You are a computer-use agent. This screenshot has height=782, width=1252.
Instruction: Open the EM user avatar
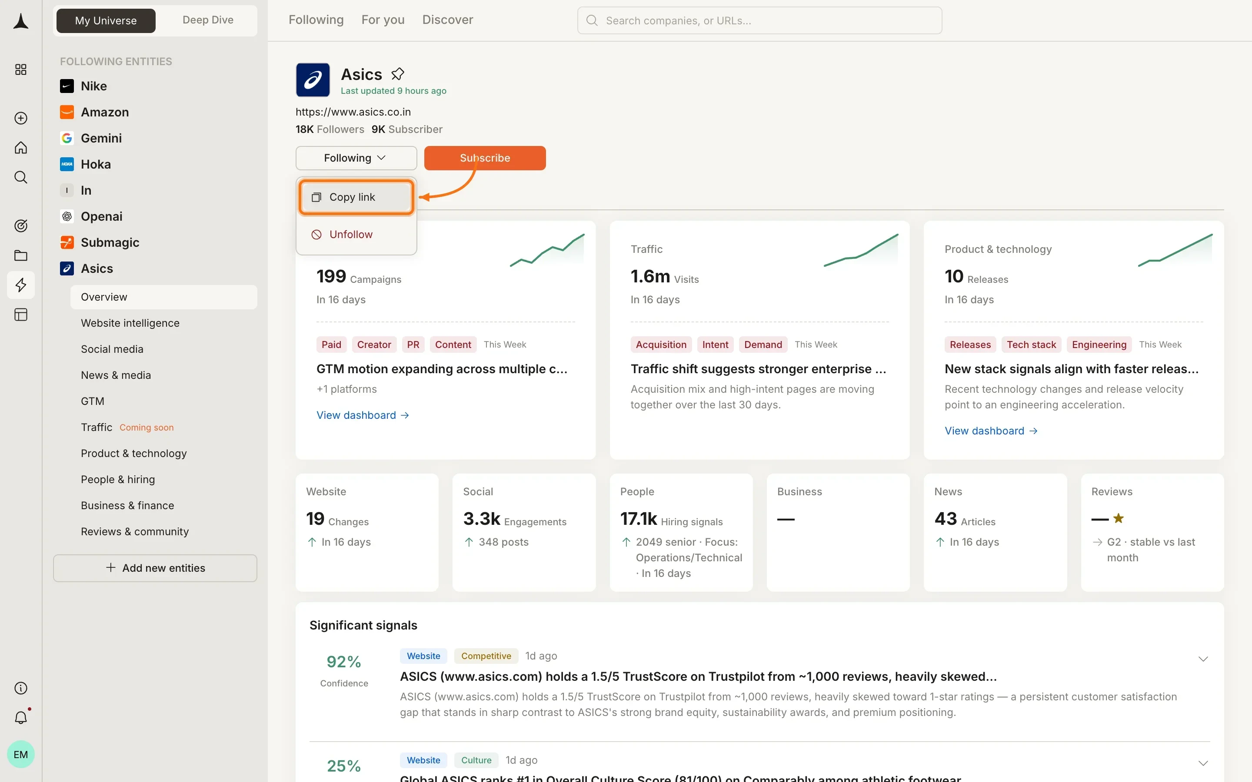click(x=21, y=754)
